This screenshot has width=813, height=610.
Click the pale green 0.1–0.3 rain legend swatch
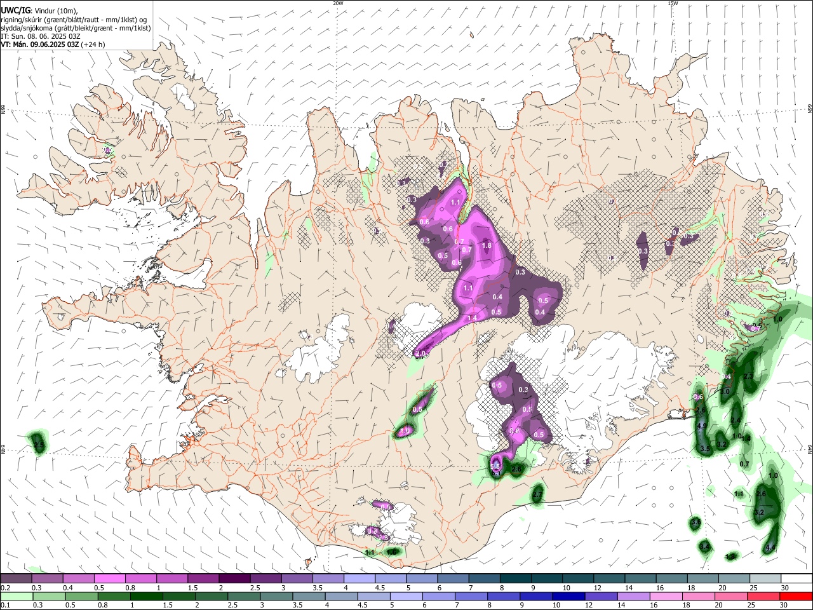(17, 596)
